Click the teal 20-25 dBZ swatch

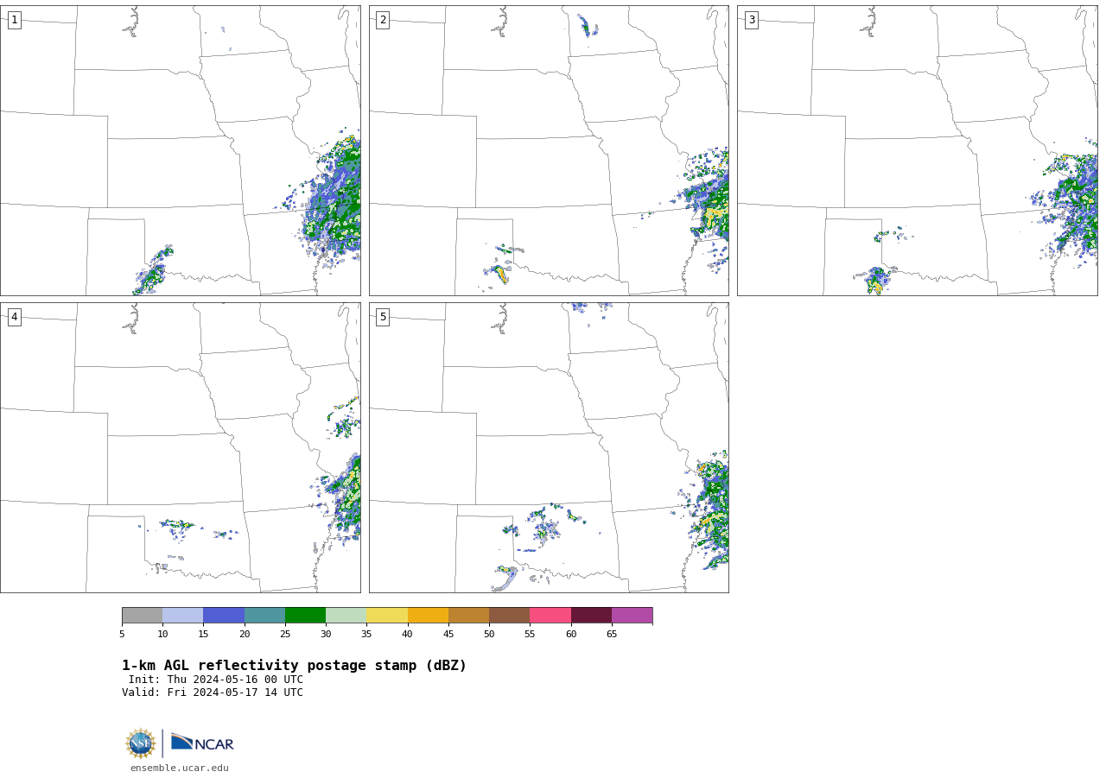coord(264,615)
